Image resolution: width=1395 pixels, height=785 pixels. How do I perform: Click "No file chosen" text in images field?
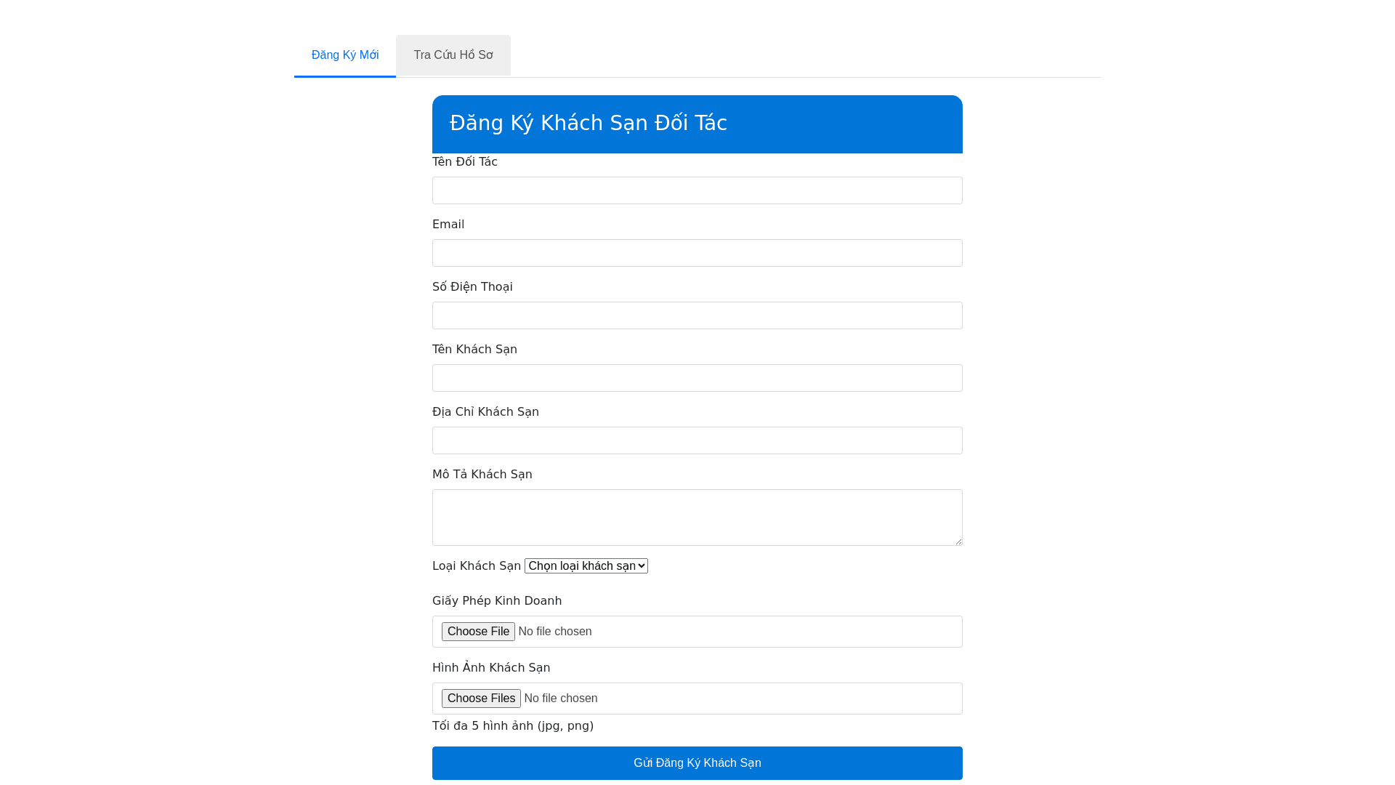pyautogui.click(x=560, y=699)
